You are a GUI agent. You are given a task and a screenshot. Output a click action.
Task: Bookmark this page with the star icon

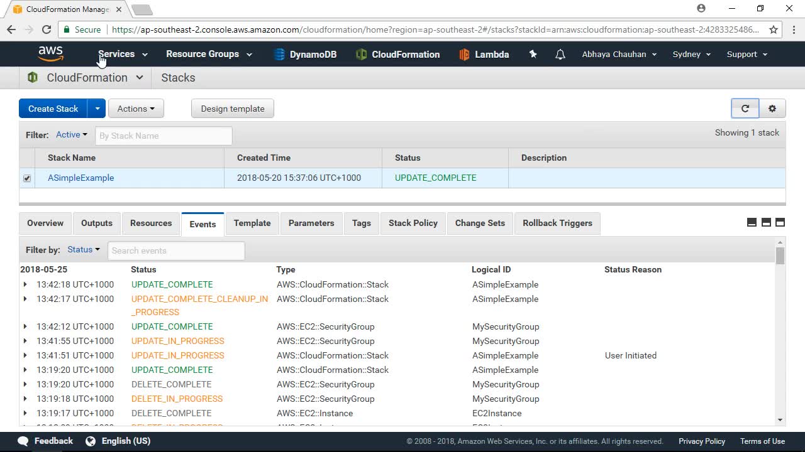coord(774,30)
